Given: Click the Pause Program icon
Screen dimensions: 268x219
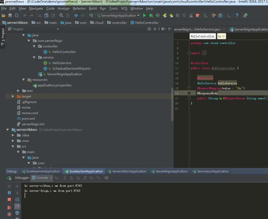Looking at the screenshot, I should click(9, 193).
